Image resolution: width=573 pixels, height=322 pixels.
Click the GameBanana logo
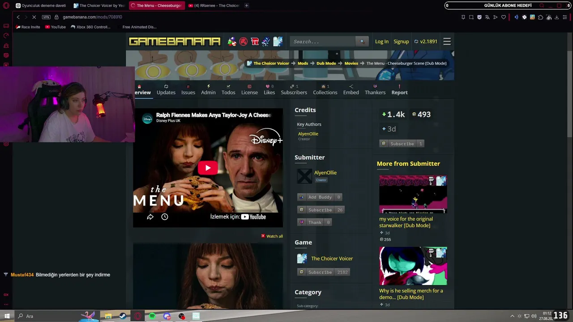175,42
